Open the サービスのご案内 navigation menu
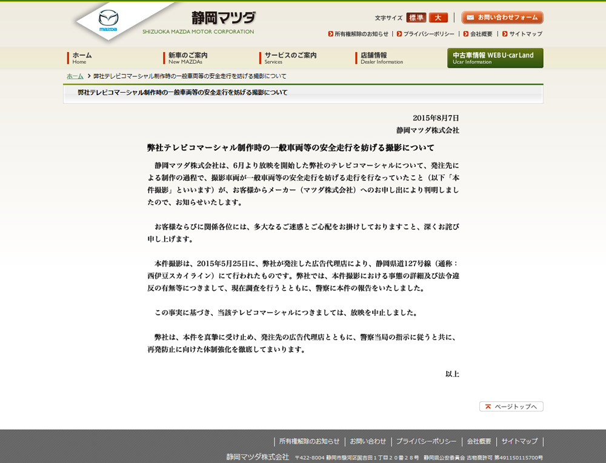 [290, 58]
